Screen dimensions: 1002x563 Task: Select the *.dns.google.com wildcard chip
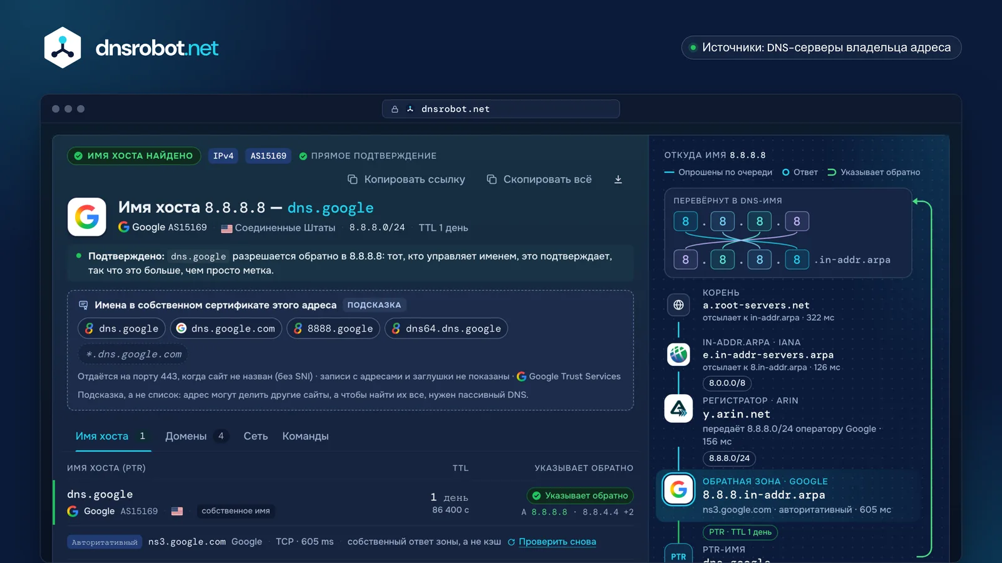point(133,354)
